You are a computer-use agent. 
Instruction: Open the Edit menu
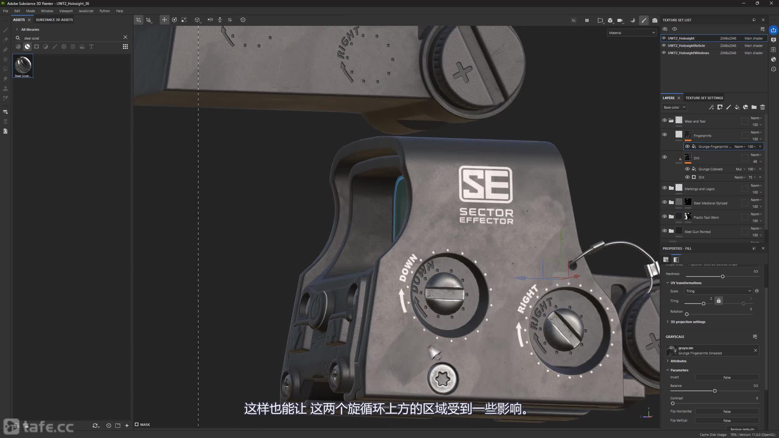tap(17, 11)
